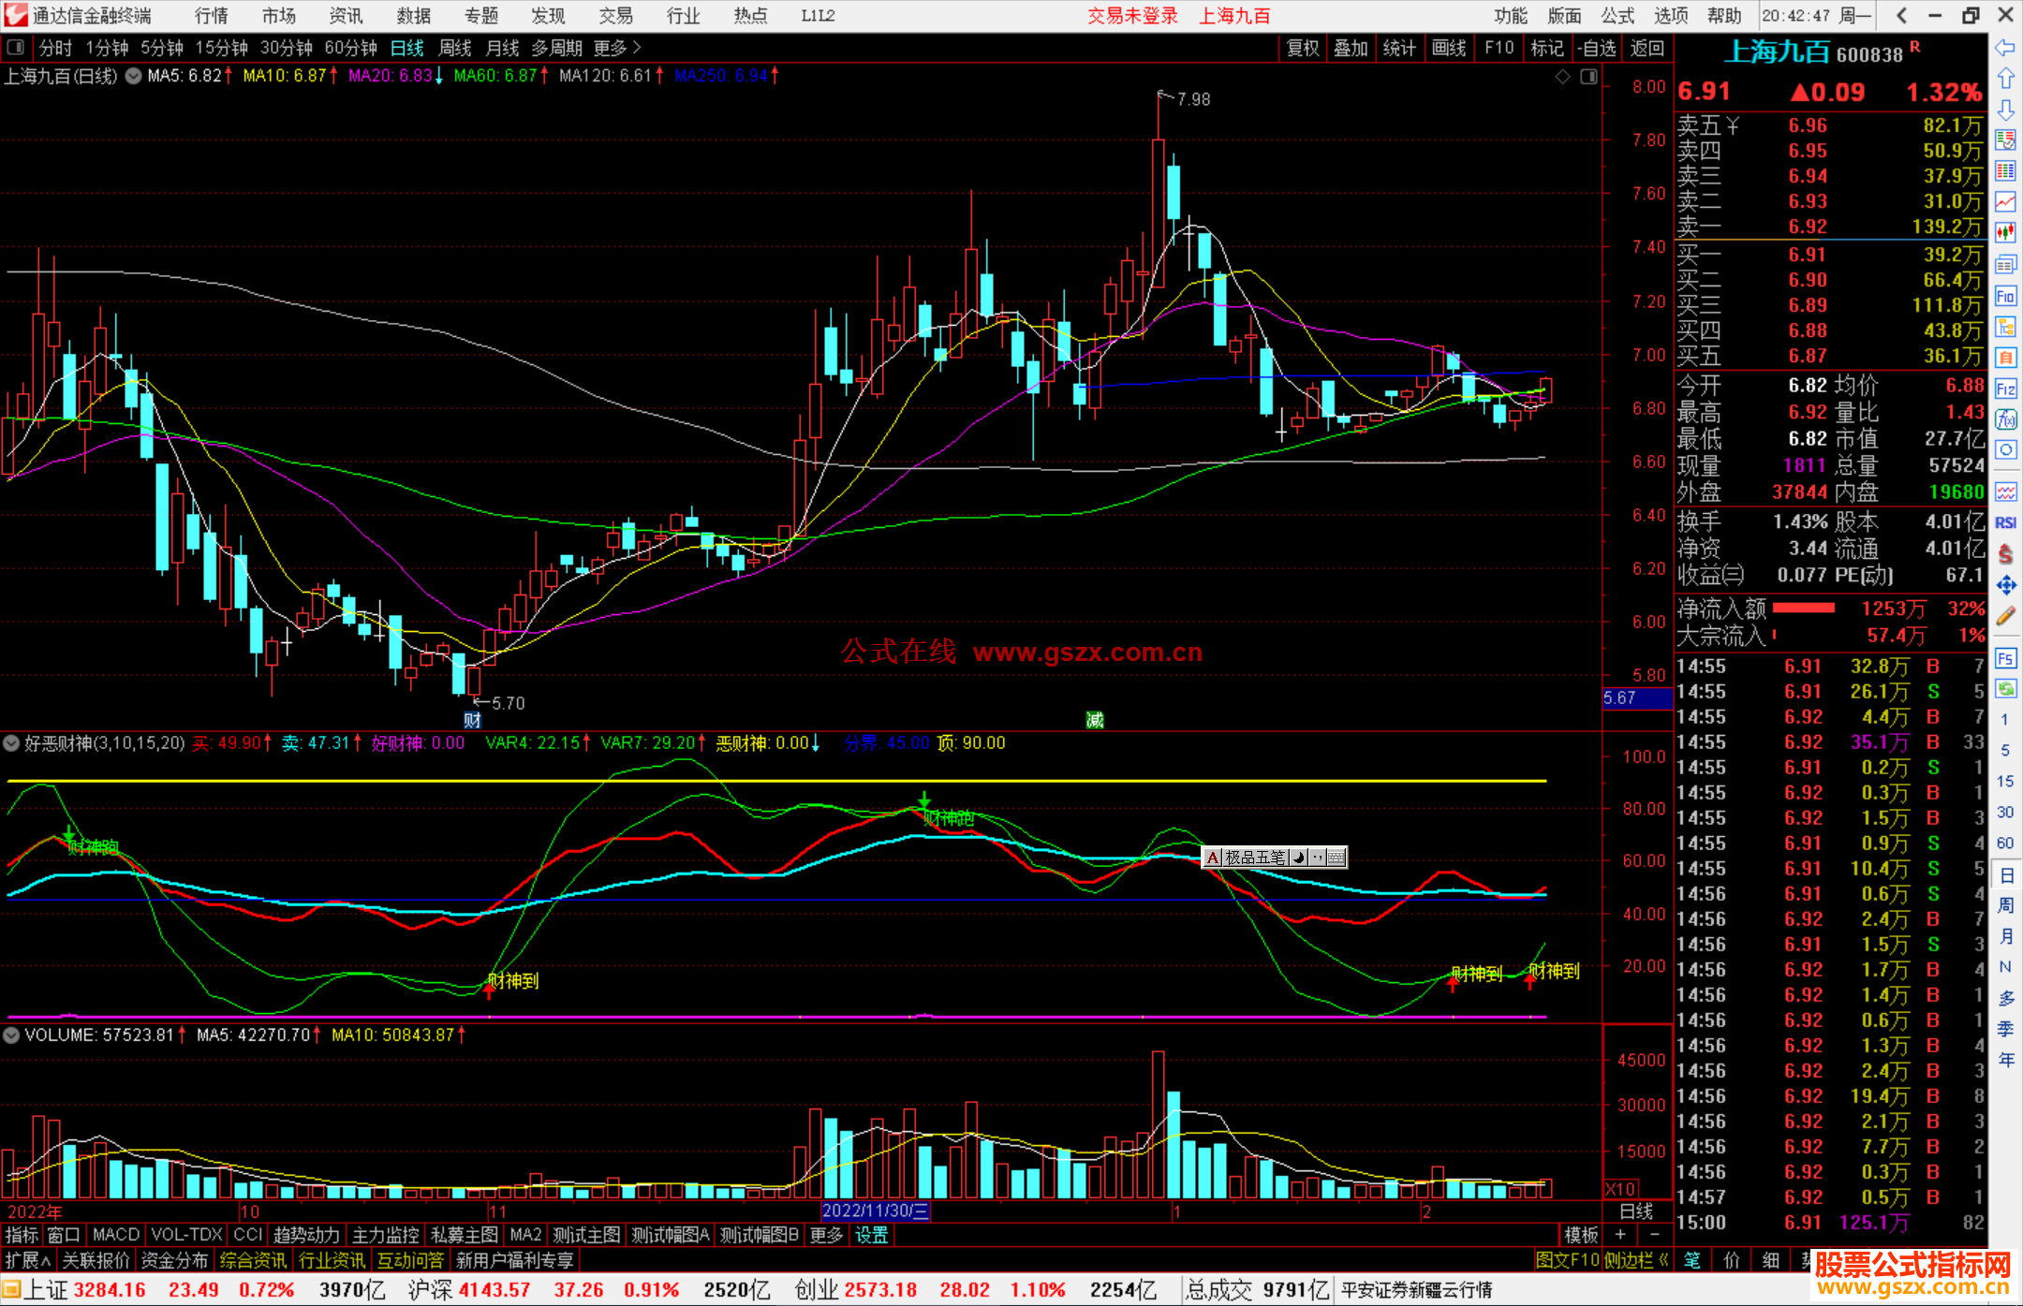Open the F10 info sidebar icon
Image resolution: width=2023 pixels, height=1306 pixels.
pyautogui.click(x=2005, y=297)
